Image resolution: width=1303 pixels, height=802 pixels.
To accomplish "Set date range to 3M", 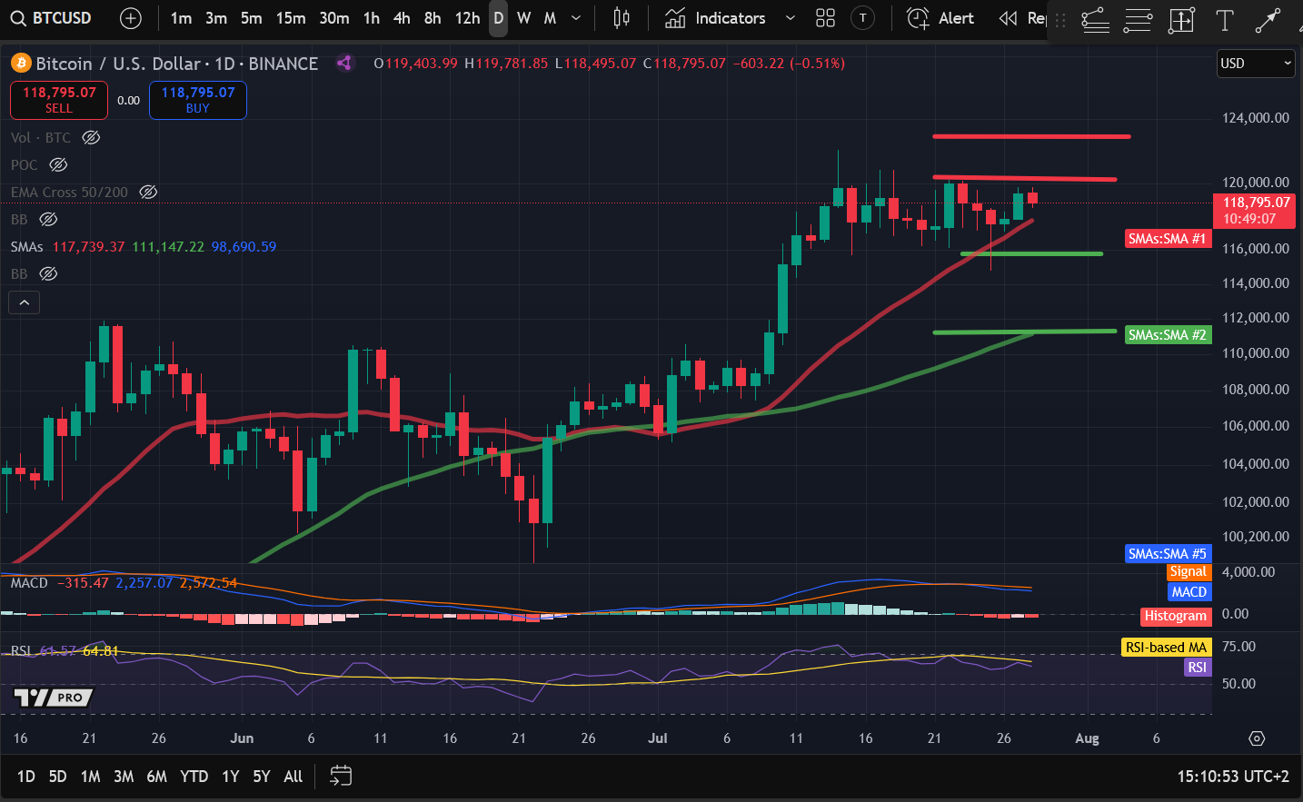I will coord(124,777).
